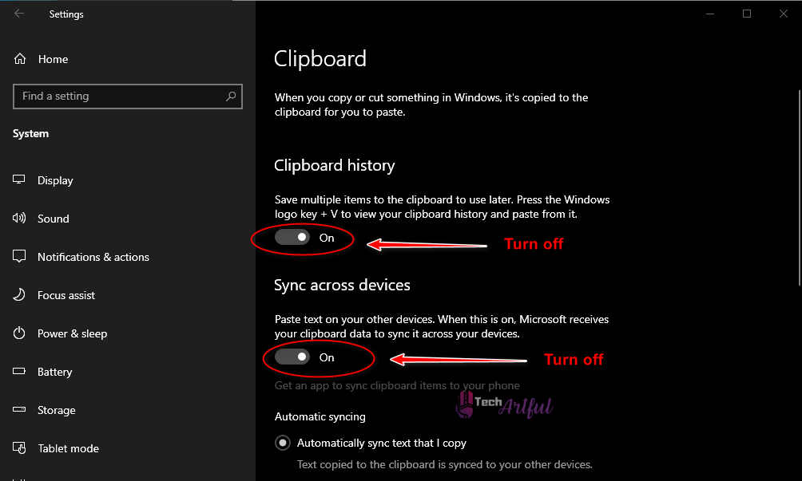The width and height of the screenshot is (802, 481).
Task: Select the Focus assist moon icon
Action: [x=18, y=294]
